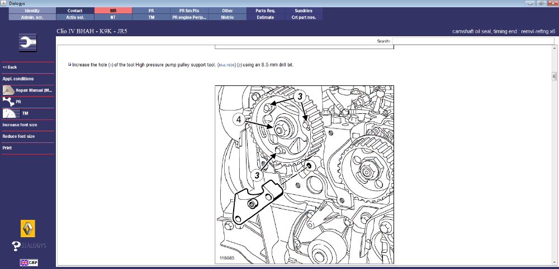Click the UK flag GBP icon
Image resolution: width=559 pixels, height=269 pixels.
click(x=29, y=263)
